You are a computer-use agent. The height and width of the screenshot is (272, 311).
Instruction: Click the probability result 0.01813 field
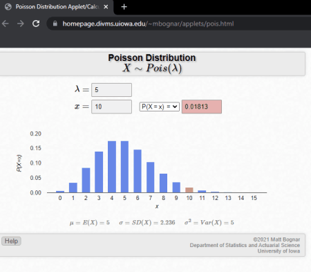(202, 107)
